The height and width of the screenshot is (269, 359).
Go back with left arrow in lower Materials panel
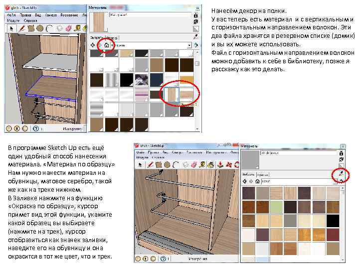coord(244,181)
